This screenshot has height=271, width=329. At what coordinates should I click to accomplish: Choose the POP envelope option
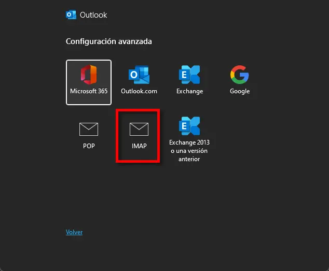pos(89,136)
